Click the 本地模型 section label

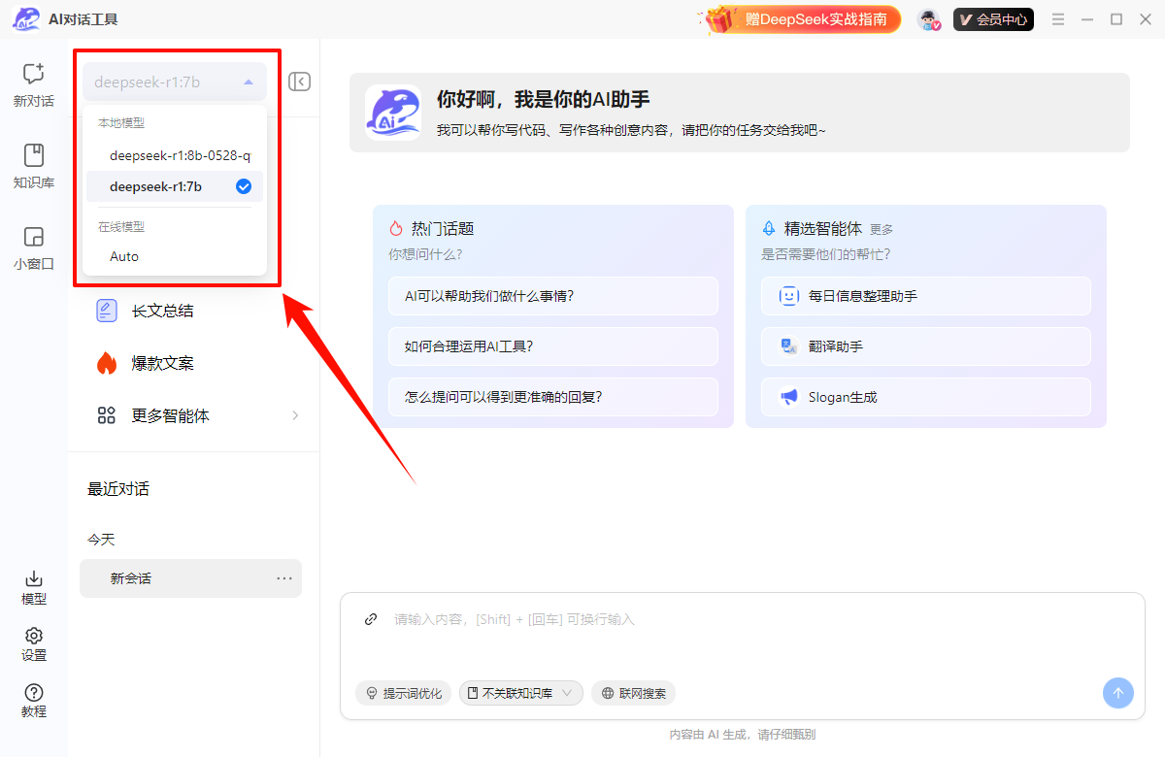(121, 123)
